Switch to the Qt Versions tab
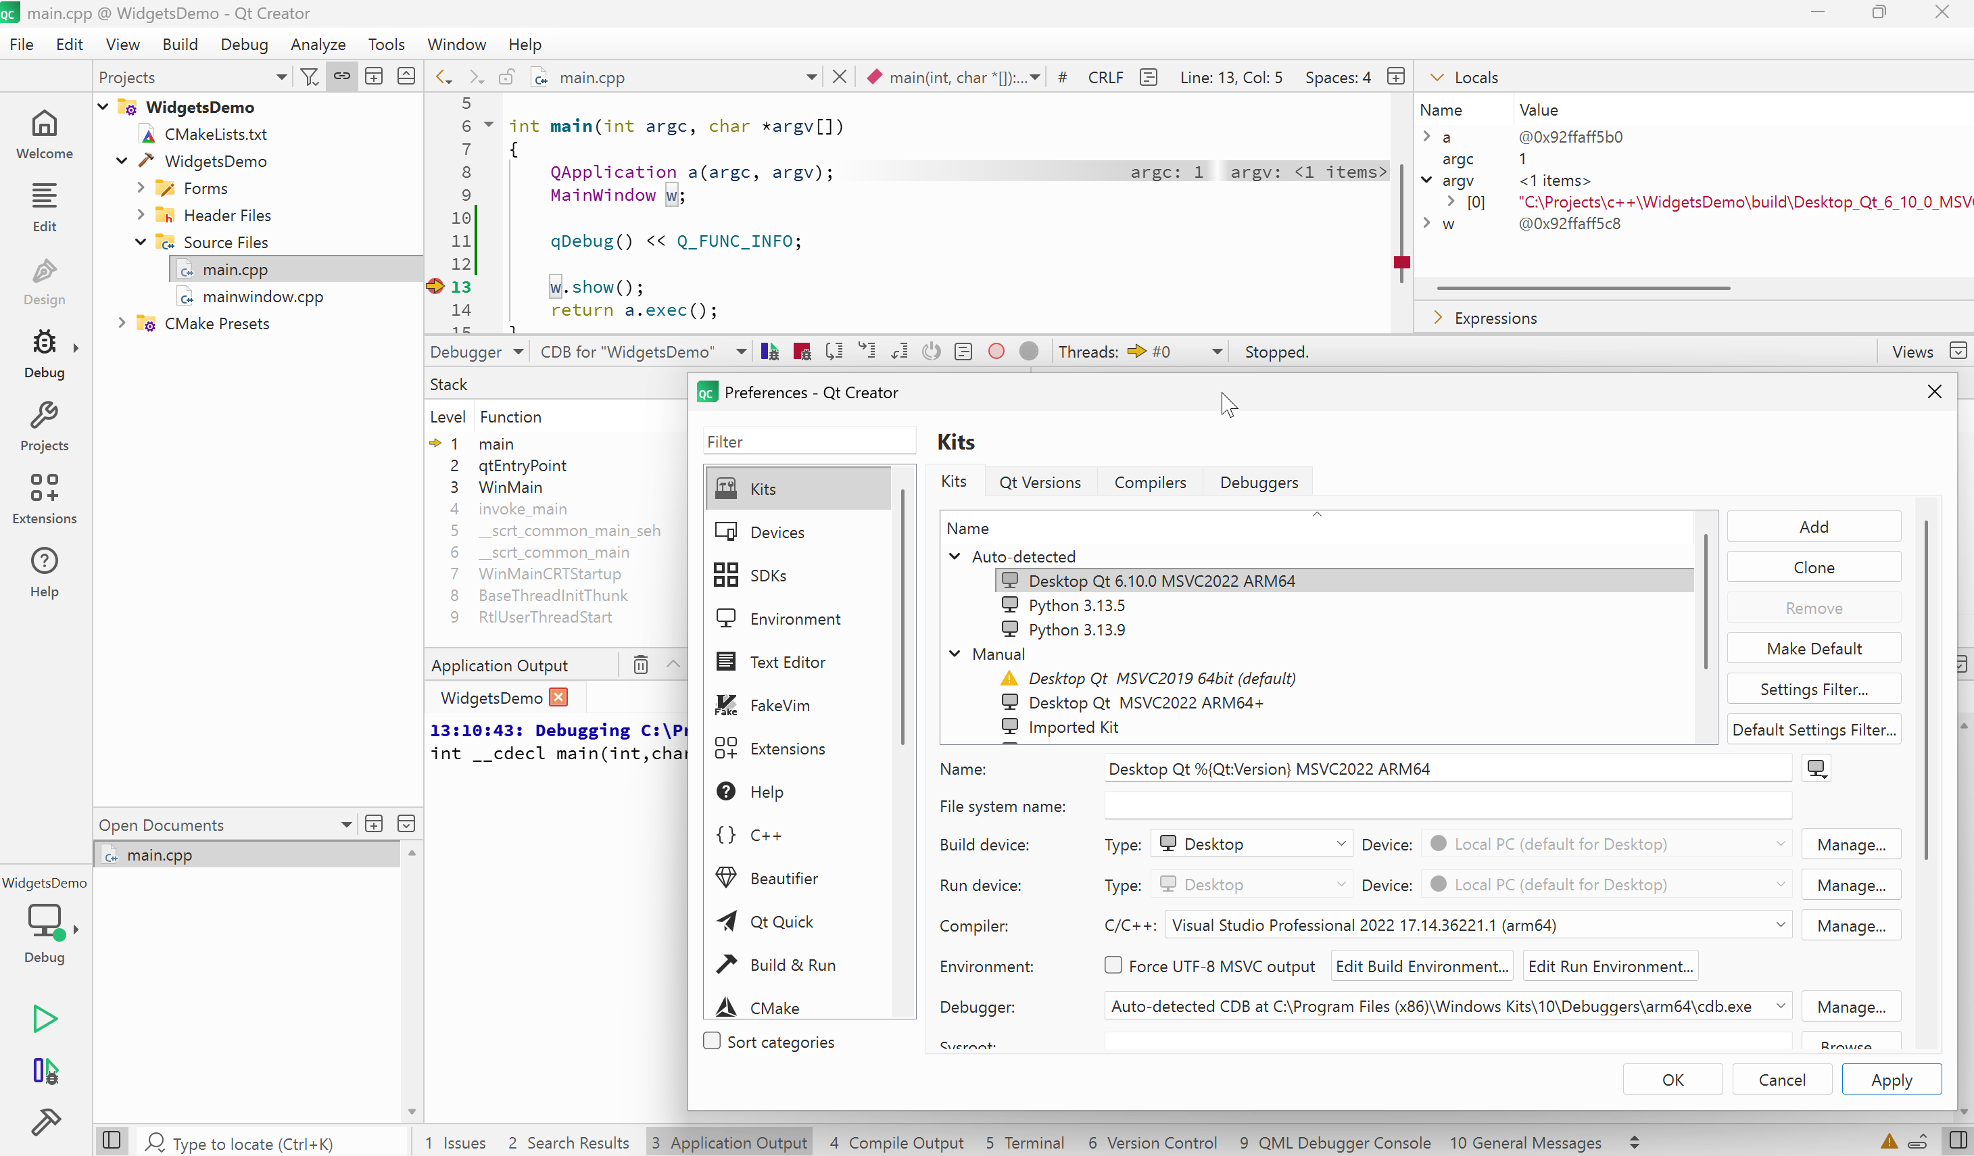1974x1156 pixels. [x=1040, y=483]
